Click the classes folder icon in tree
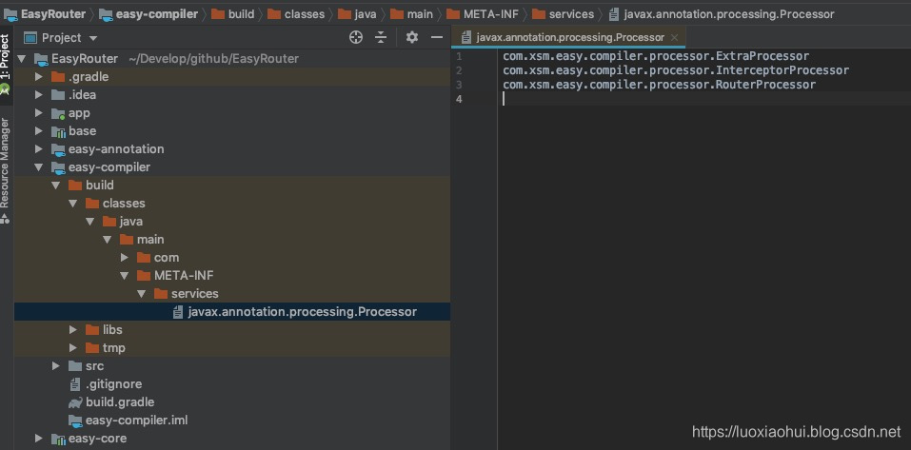Image resolution: width=911 pixels, height=450 pixels. [x=92, y=204]
